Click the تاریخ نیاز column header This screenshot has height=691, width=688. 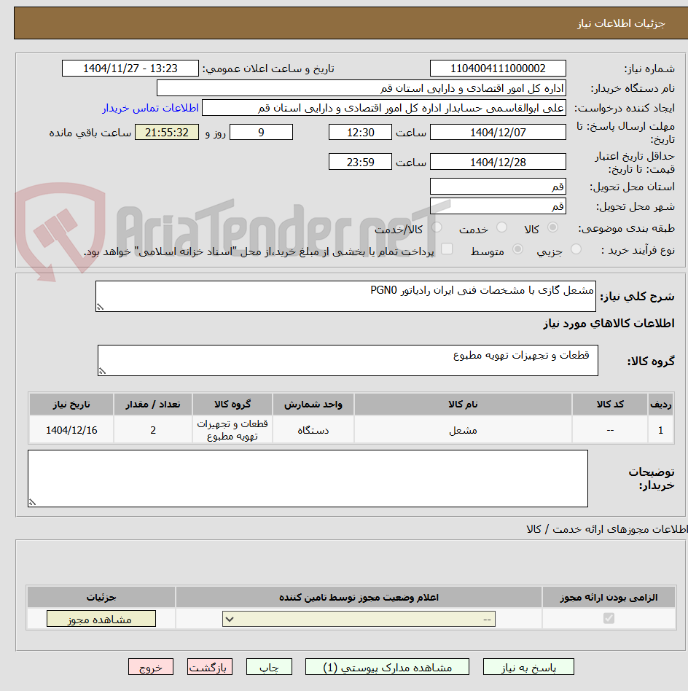click(71, 404)
